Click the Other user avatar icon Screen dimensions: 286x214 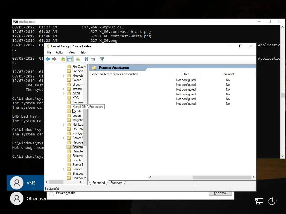(x=17, y=198)
